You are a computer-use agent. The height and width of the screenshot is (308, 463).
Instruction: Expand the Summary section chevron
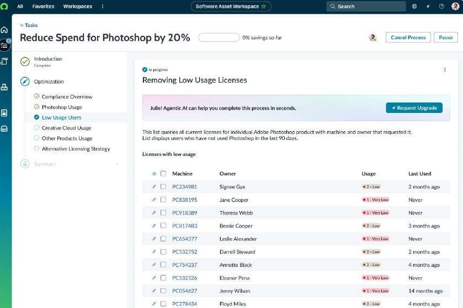point(117,164)
